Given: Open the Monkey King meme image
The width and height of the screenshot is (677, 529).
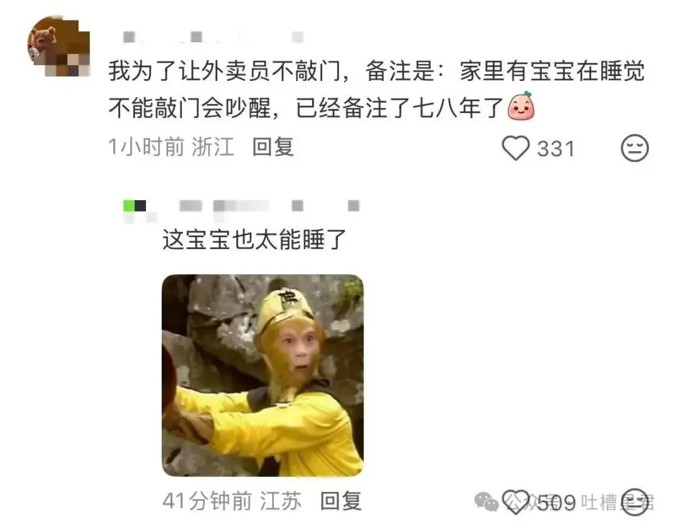Looking at the screenshot, I should coord(263,375).
